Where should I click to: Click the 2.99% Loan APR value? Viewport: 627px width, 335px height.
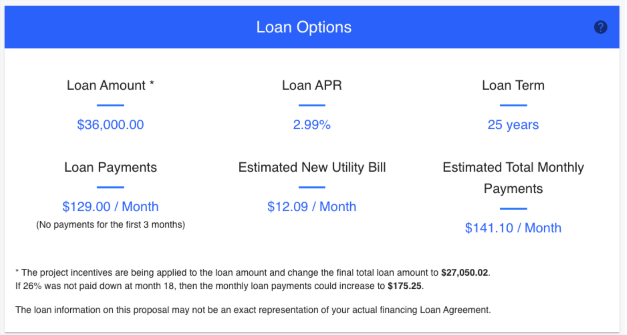pyautogui.click(x=312, y=124)
